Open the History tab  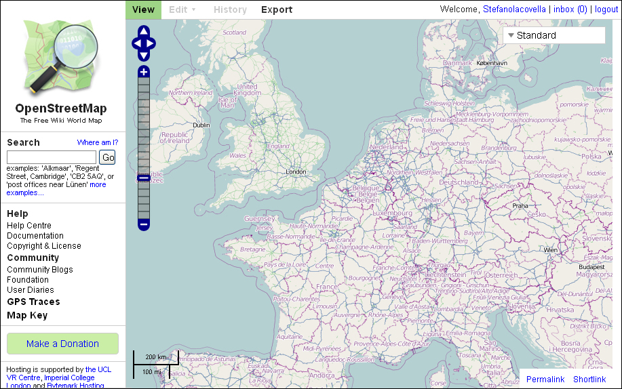tap(230, 9)
